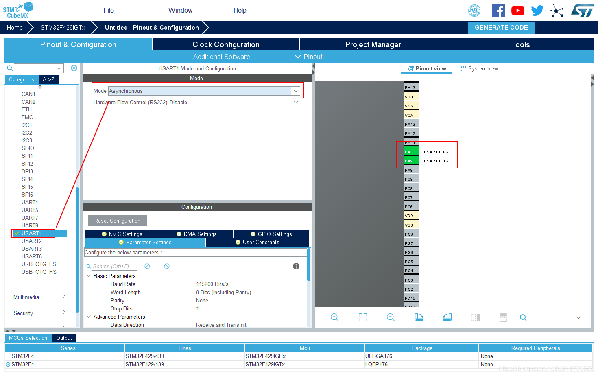
Task: Rotate the chip clockwise icon
Action: point(419,317)
